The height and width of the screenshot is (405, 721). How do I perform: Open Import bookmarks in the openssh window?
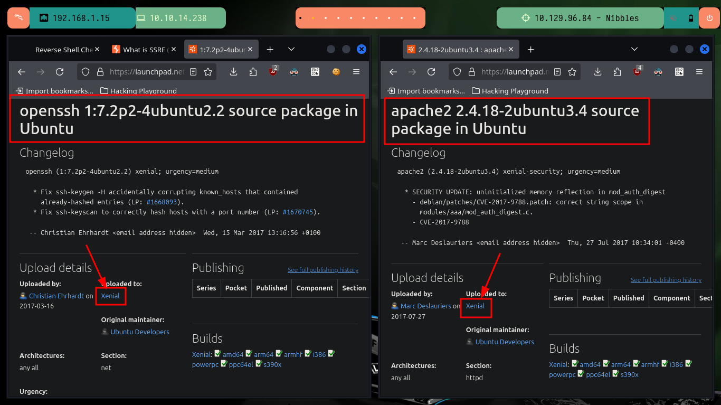point(55,91)
